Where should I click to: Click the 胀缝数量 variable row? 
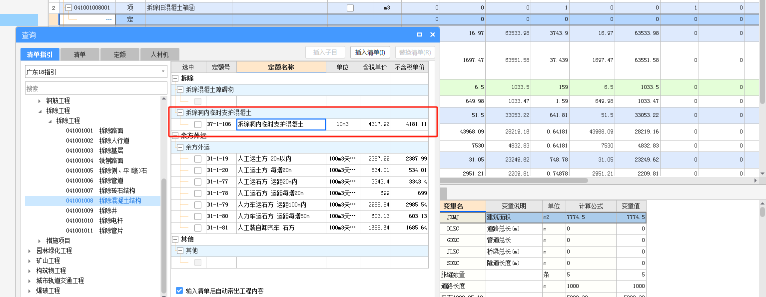[543, 275]
